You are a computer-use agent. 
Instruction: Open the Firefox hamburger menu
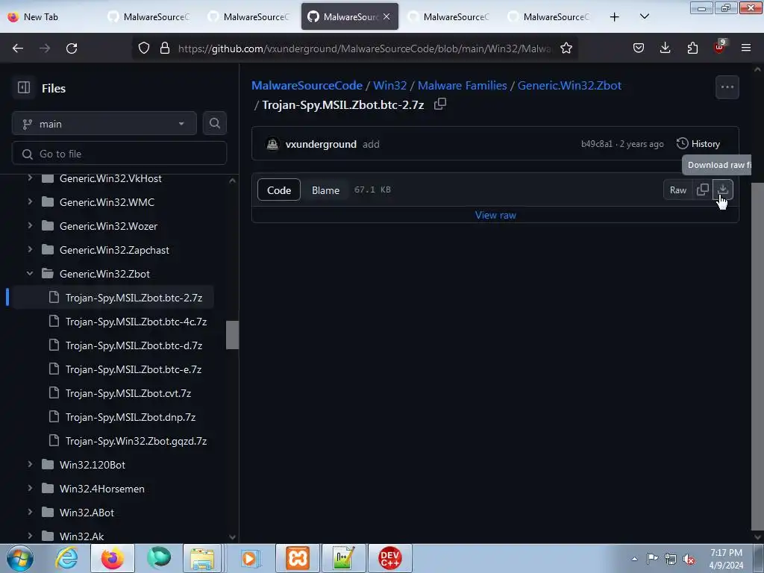point(746,48)
